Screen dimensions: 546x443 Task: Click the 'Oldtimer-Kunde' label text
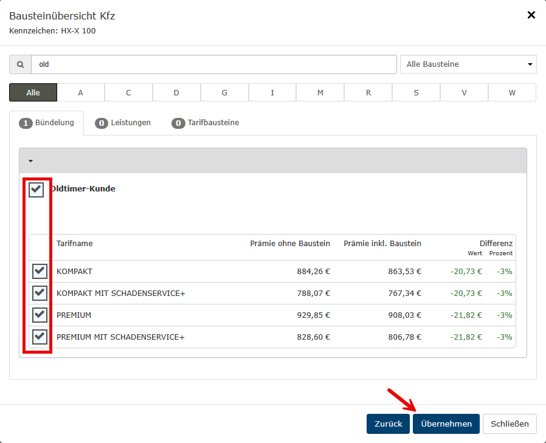[x=83, y=188]
